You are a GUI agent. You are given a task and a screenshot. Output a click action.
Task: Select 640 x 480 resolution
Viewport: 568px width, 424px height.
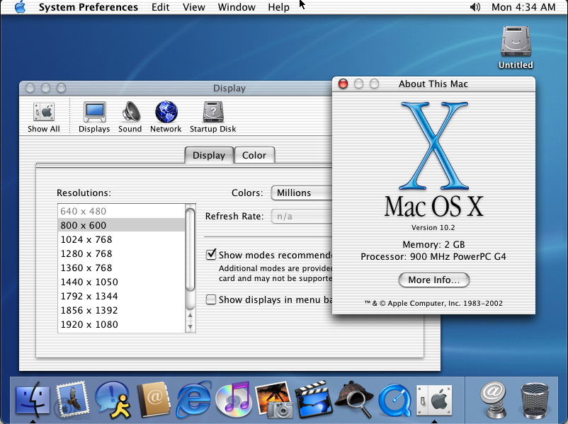pos(121,211)
